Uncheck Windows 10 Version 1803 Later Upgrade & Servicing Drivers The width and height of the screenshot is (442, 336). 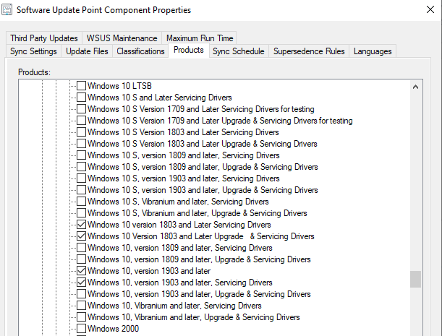[x=82, y=236]
